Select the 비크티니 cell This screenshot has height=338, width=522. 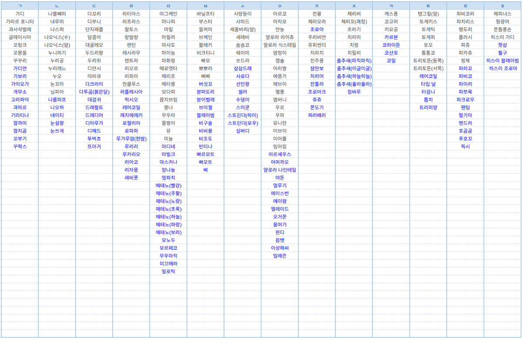click(205, 53)
